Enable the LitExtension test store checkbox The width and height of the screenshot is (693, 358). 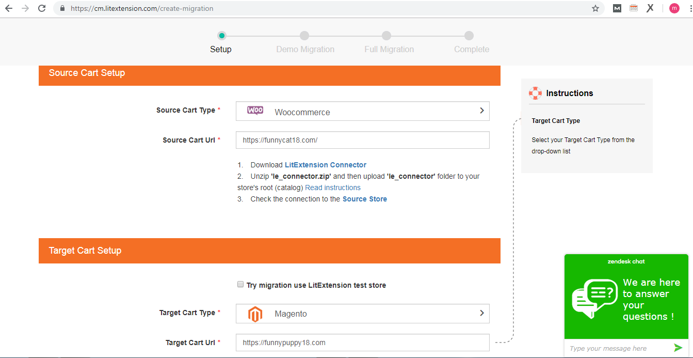tap(240, 284)
